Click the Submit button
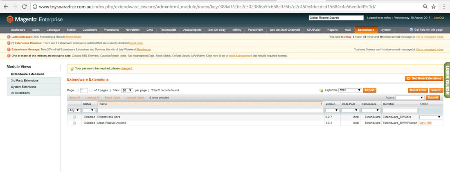The width and height of the screenshot is (450, 172). point(433,97)
